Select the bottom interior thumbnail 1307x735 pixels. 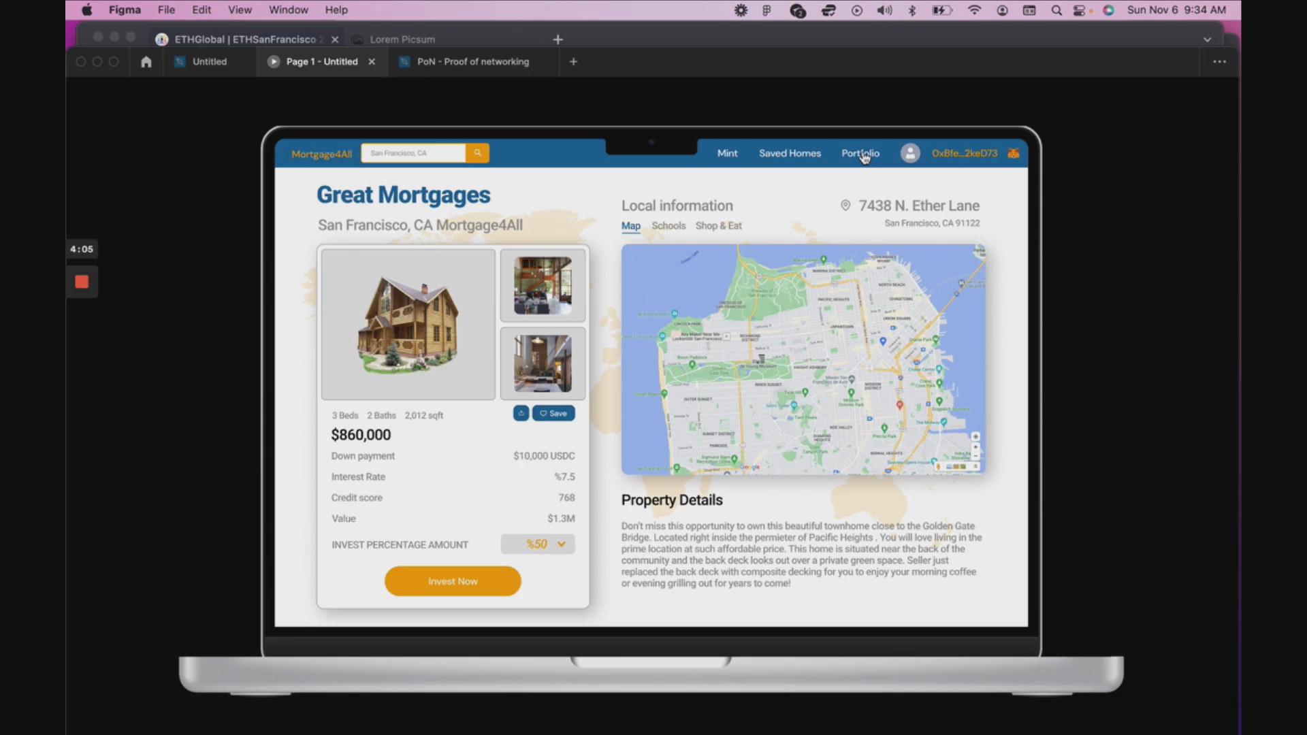[x=543, y=363]
